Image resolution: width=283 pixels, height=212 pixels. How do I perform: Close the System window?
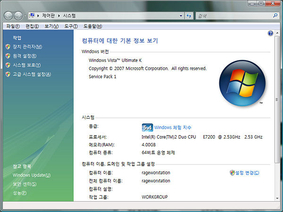273,4
